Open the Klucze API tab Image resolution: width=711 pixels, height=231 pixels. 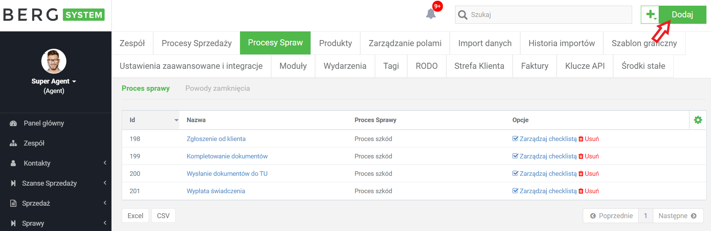585,66
